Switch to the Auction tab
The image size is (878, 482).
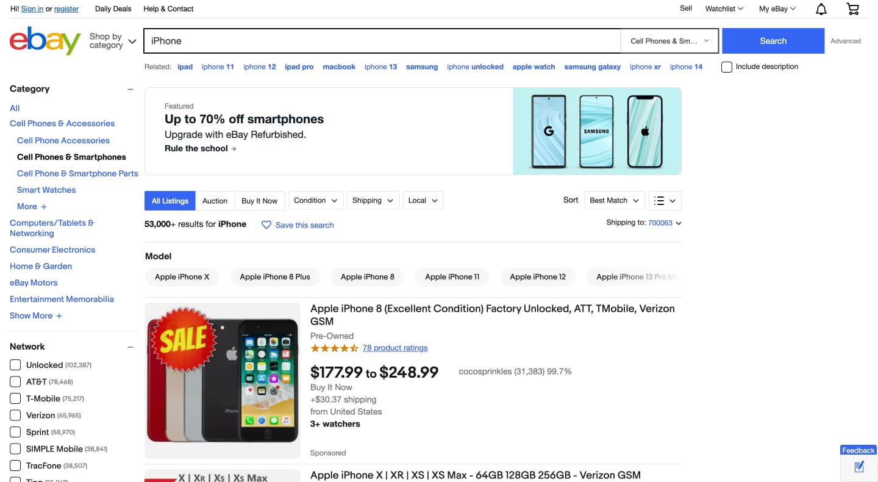click(x=215, y=201)
